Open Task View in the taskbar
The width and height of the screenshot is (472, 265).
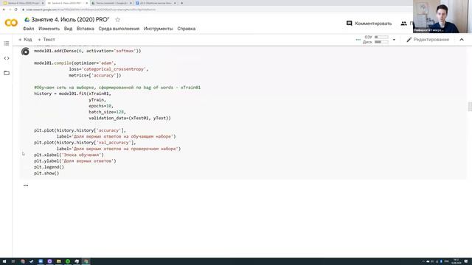13,261
